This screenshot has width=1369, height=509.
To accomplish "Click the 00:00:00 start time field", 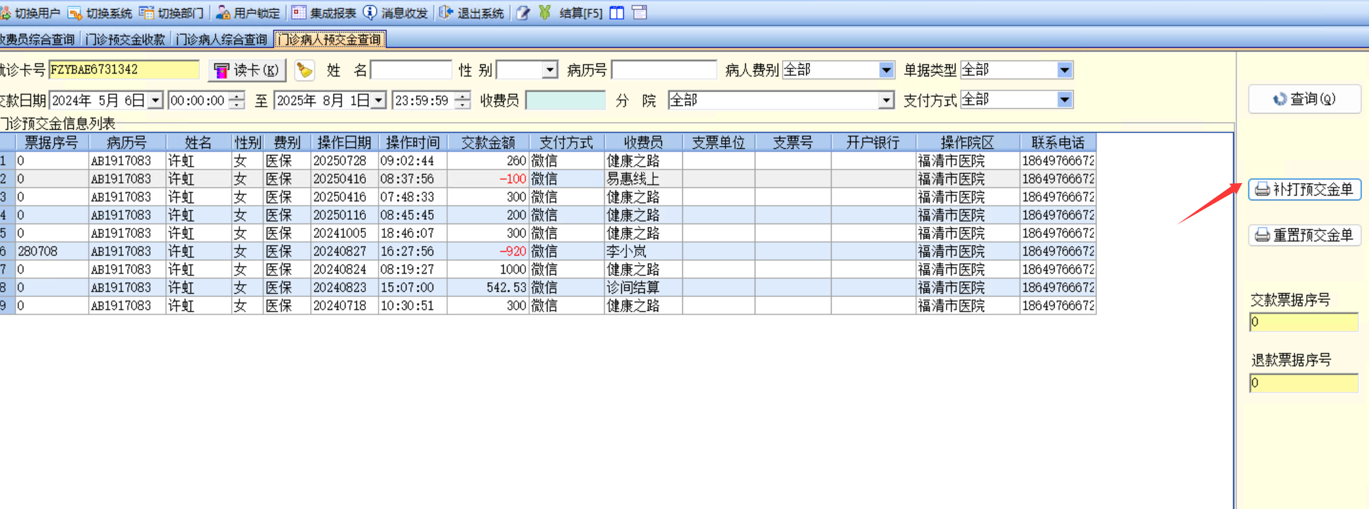I will click(x=199, y=100).
